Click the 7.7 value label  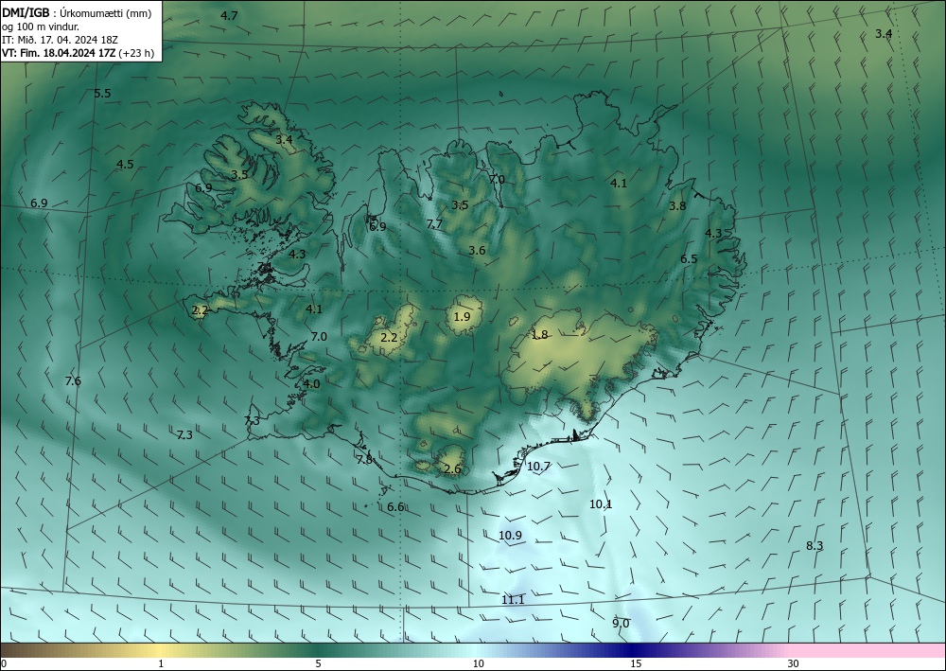tap(434, 224)
